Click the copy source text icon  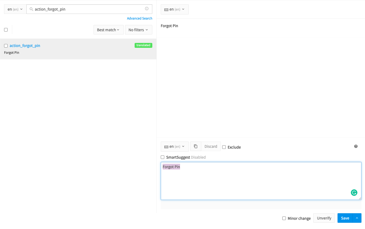coord(196,146)
